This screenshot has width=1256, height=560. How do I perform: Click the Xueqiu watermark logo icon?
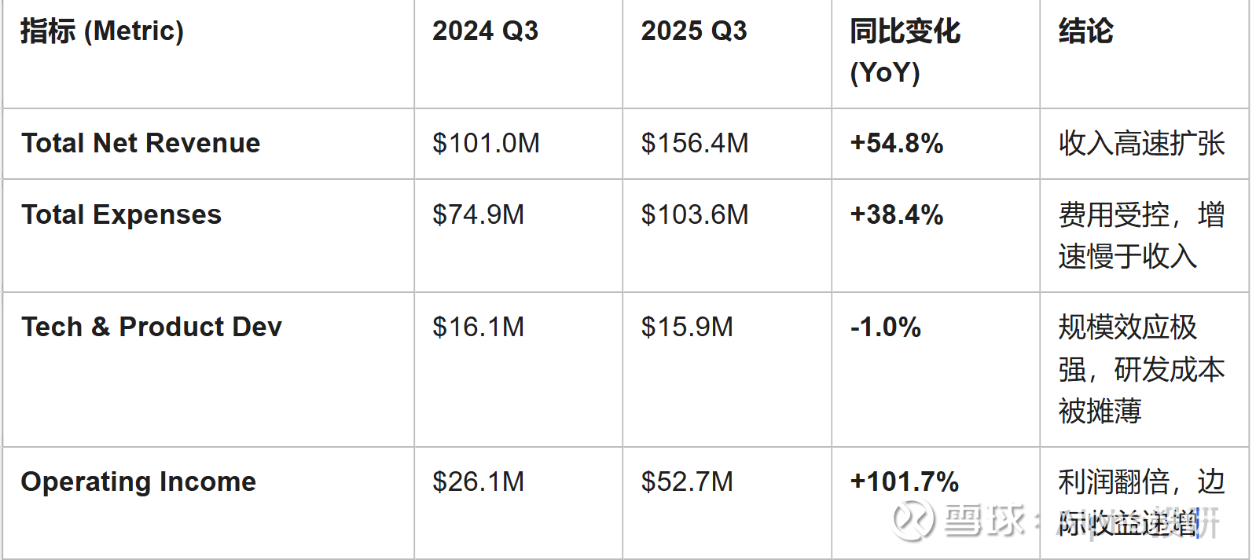(912, 520)
